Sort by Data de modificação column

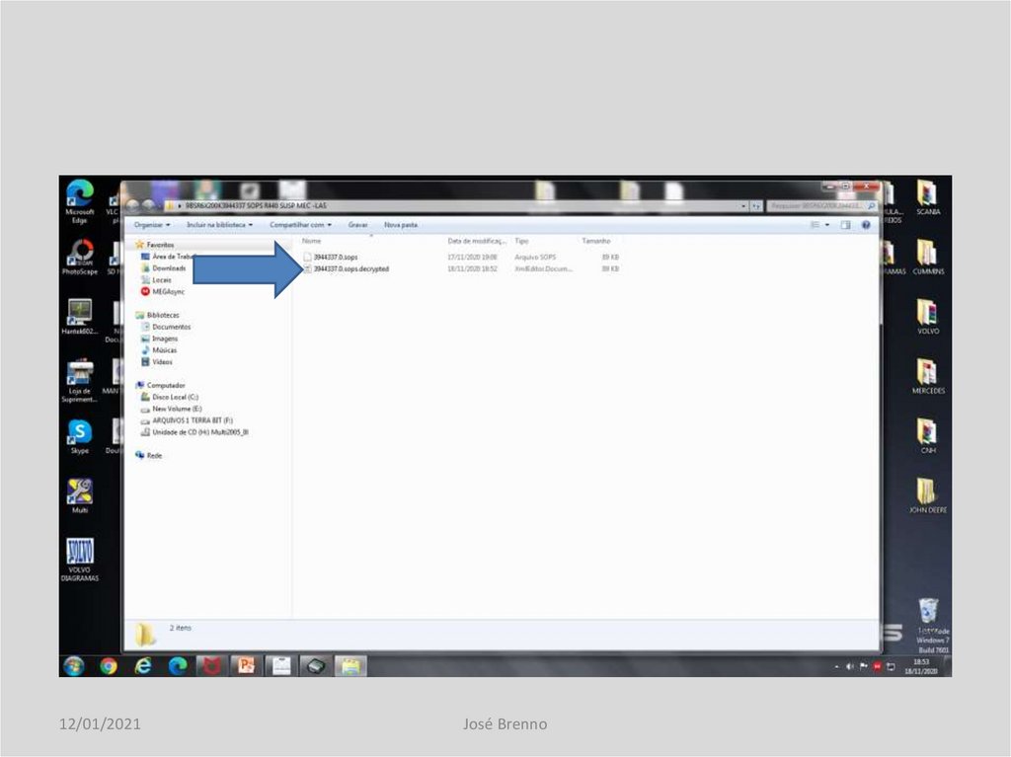477,241
